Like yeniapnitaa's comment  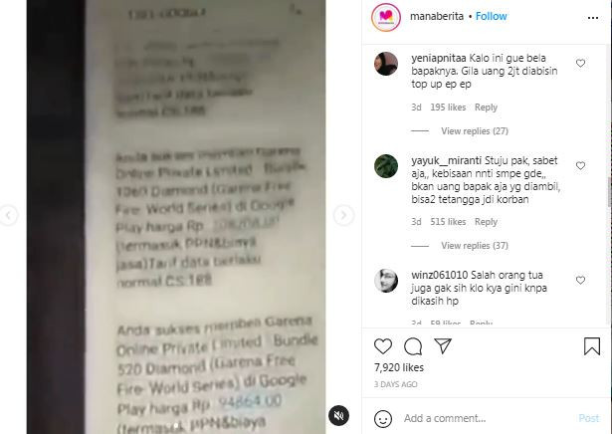coord(580,63)
